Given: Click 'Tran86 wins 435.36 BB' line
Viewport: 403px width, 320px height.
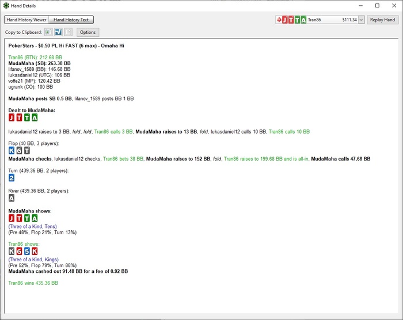Looking at the screenshot, I should coord(33,283).
